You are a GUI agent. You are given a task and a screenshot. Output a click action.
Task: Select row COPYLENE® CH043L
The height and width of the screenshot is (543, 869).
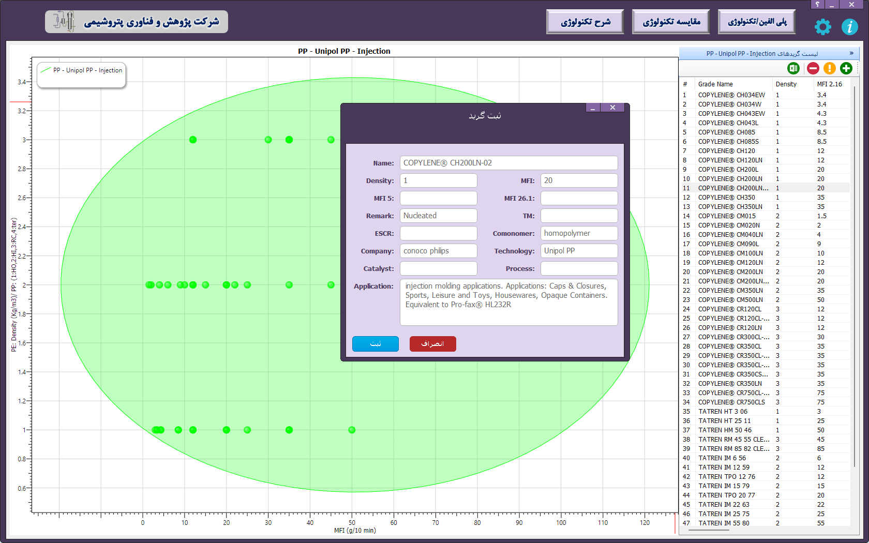pos(765,123)
